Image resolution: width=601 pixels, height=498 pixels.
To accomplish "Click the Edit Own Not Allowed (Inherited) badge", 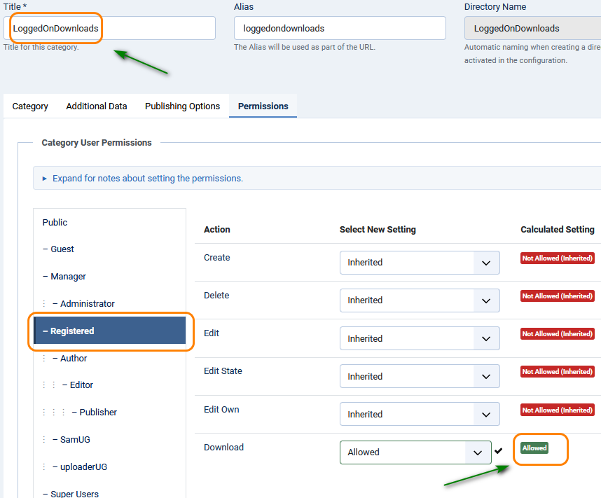I will [x=558, y=410].
